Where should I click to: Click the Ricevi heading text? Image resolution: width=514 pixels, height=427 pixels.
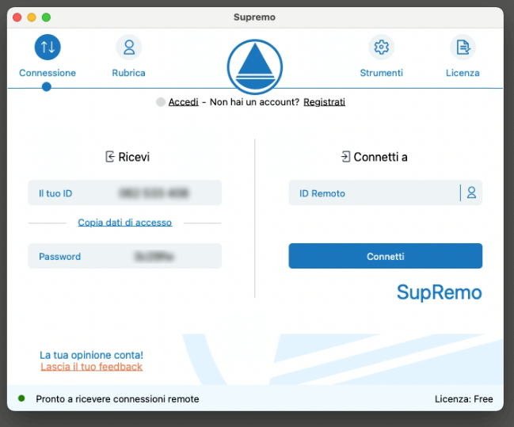click(x=134, y=157)
